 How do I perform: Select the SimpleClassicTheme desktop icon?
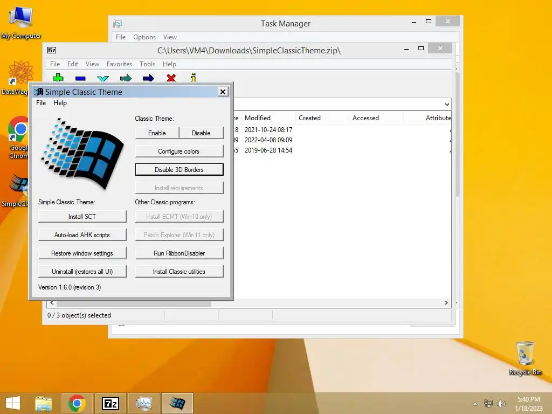tap(15, 190)
